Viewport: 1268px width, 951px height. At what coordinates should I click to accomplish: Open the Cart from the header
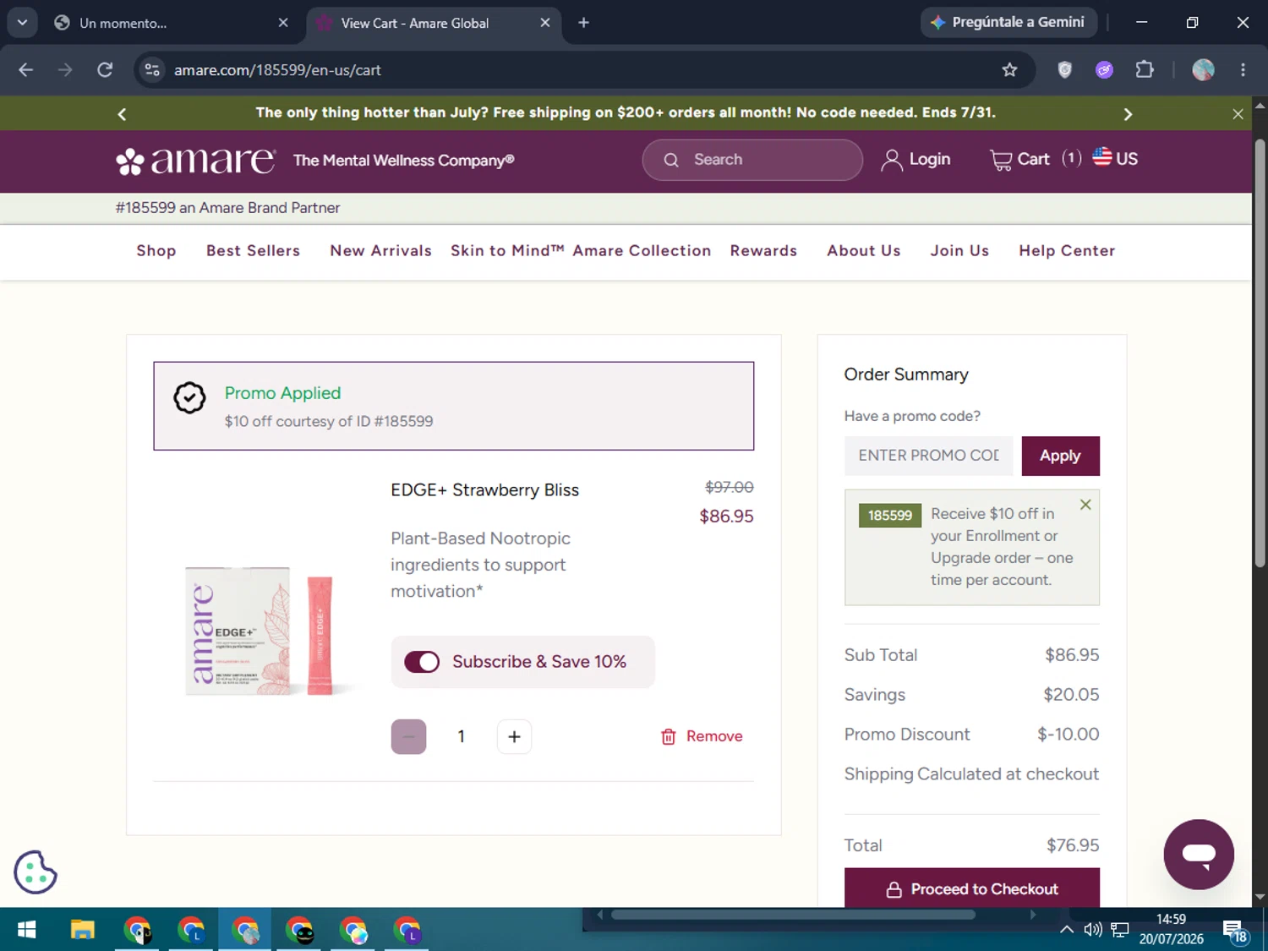(x=1035, y=160)
